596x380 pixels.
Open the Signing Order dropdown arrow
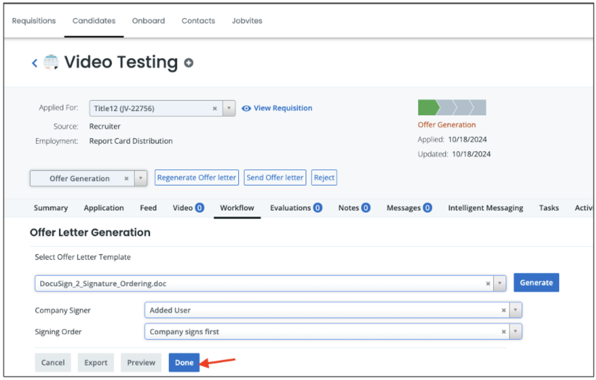[515, 332]
